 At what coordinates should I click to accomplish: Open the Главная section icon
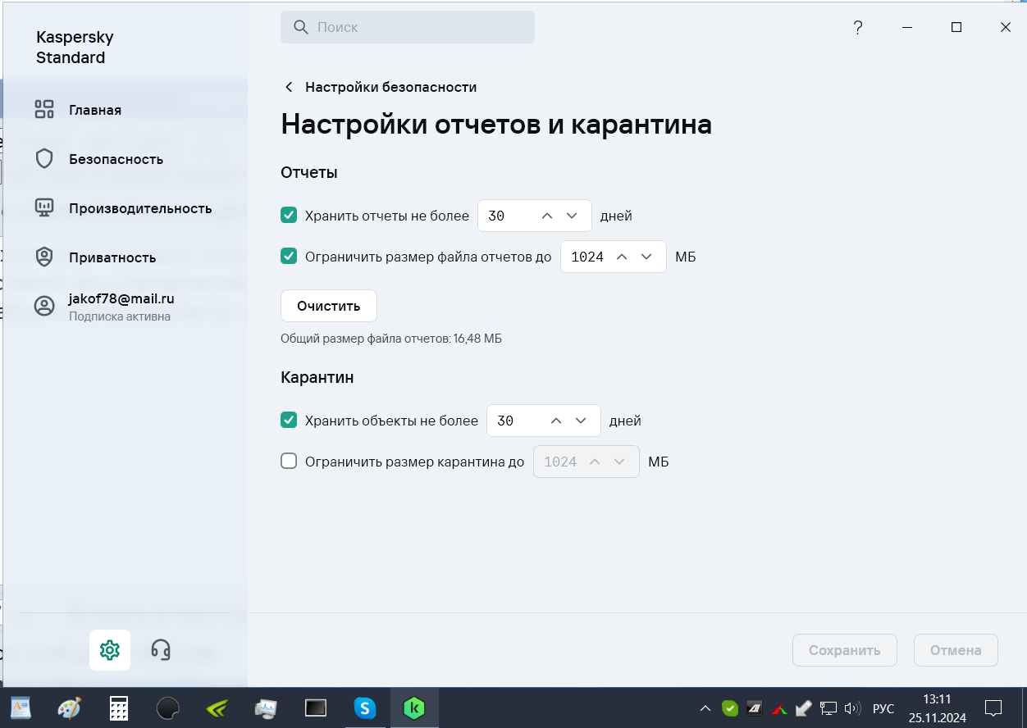point(44,110)
